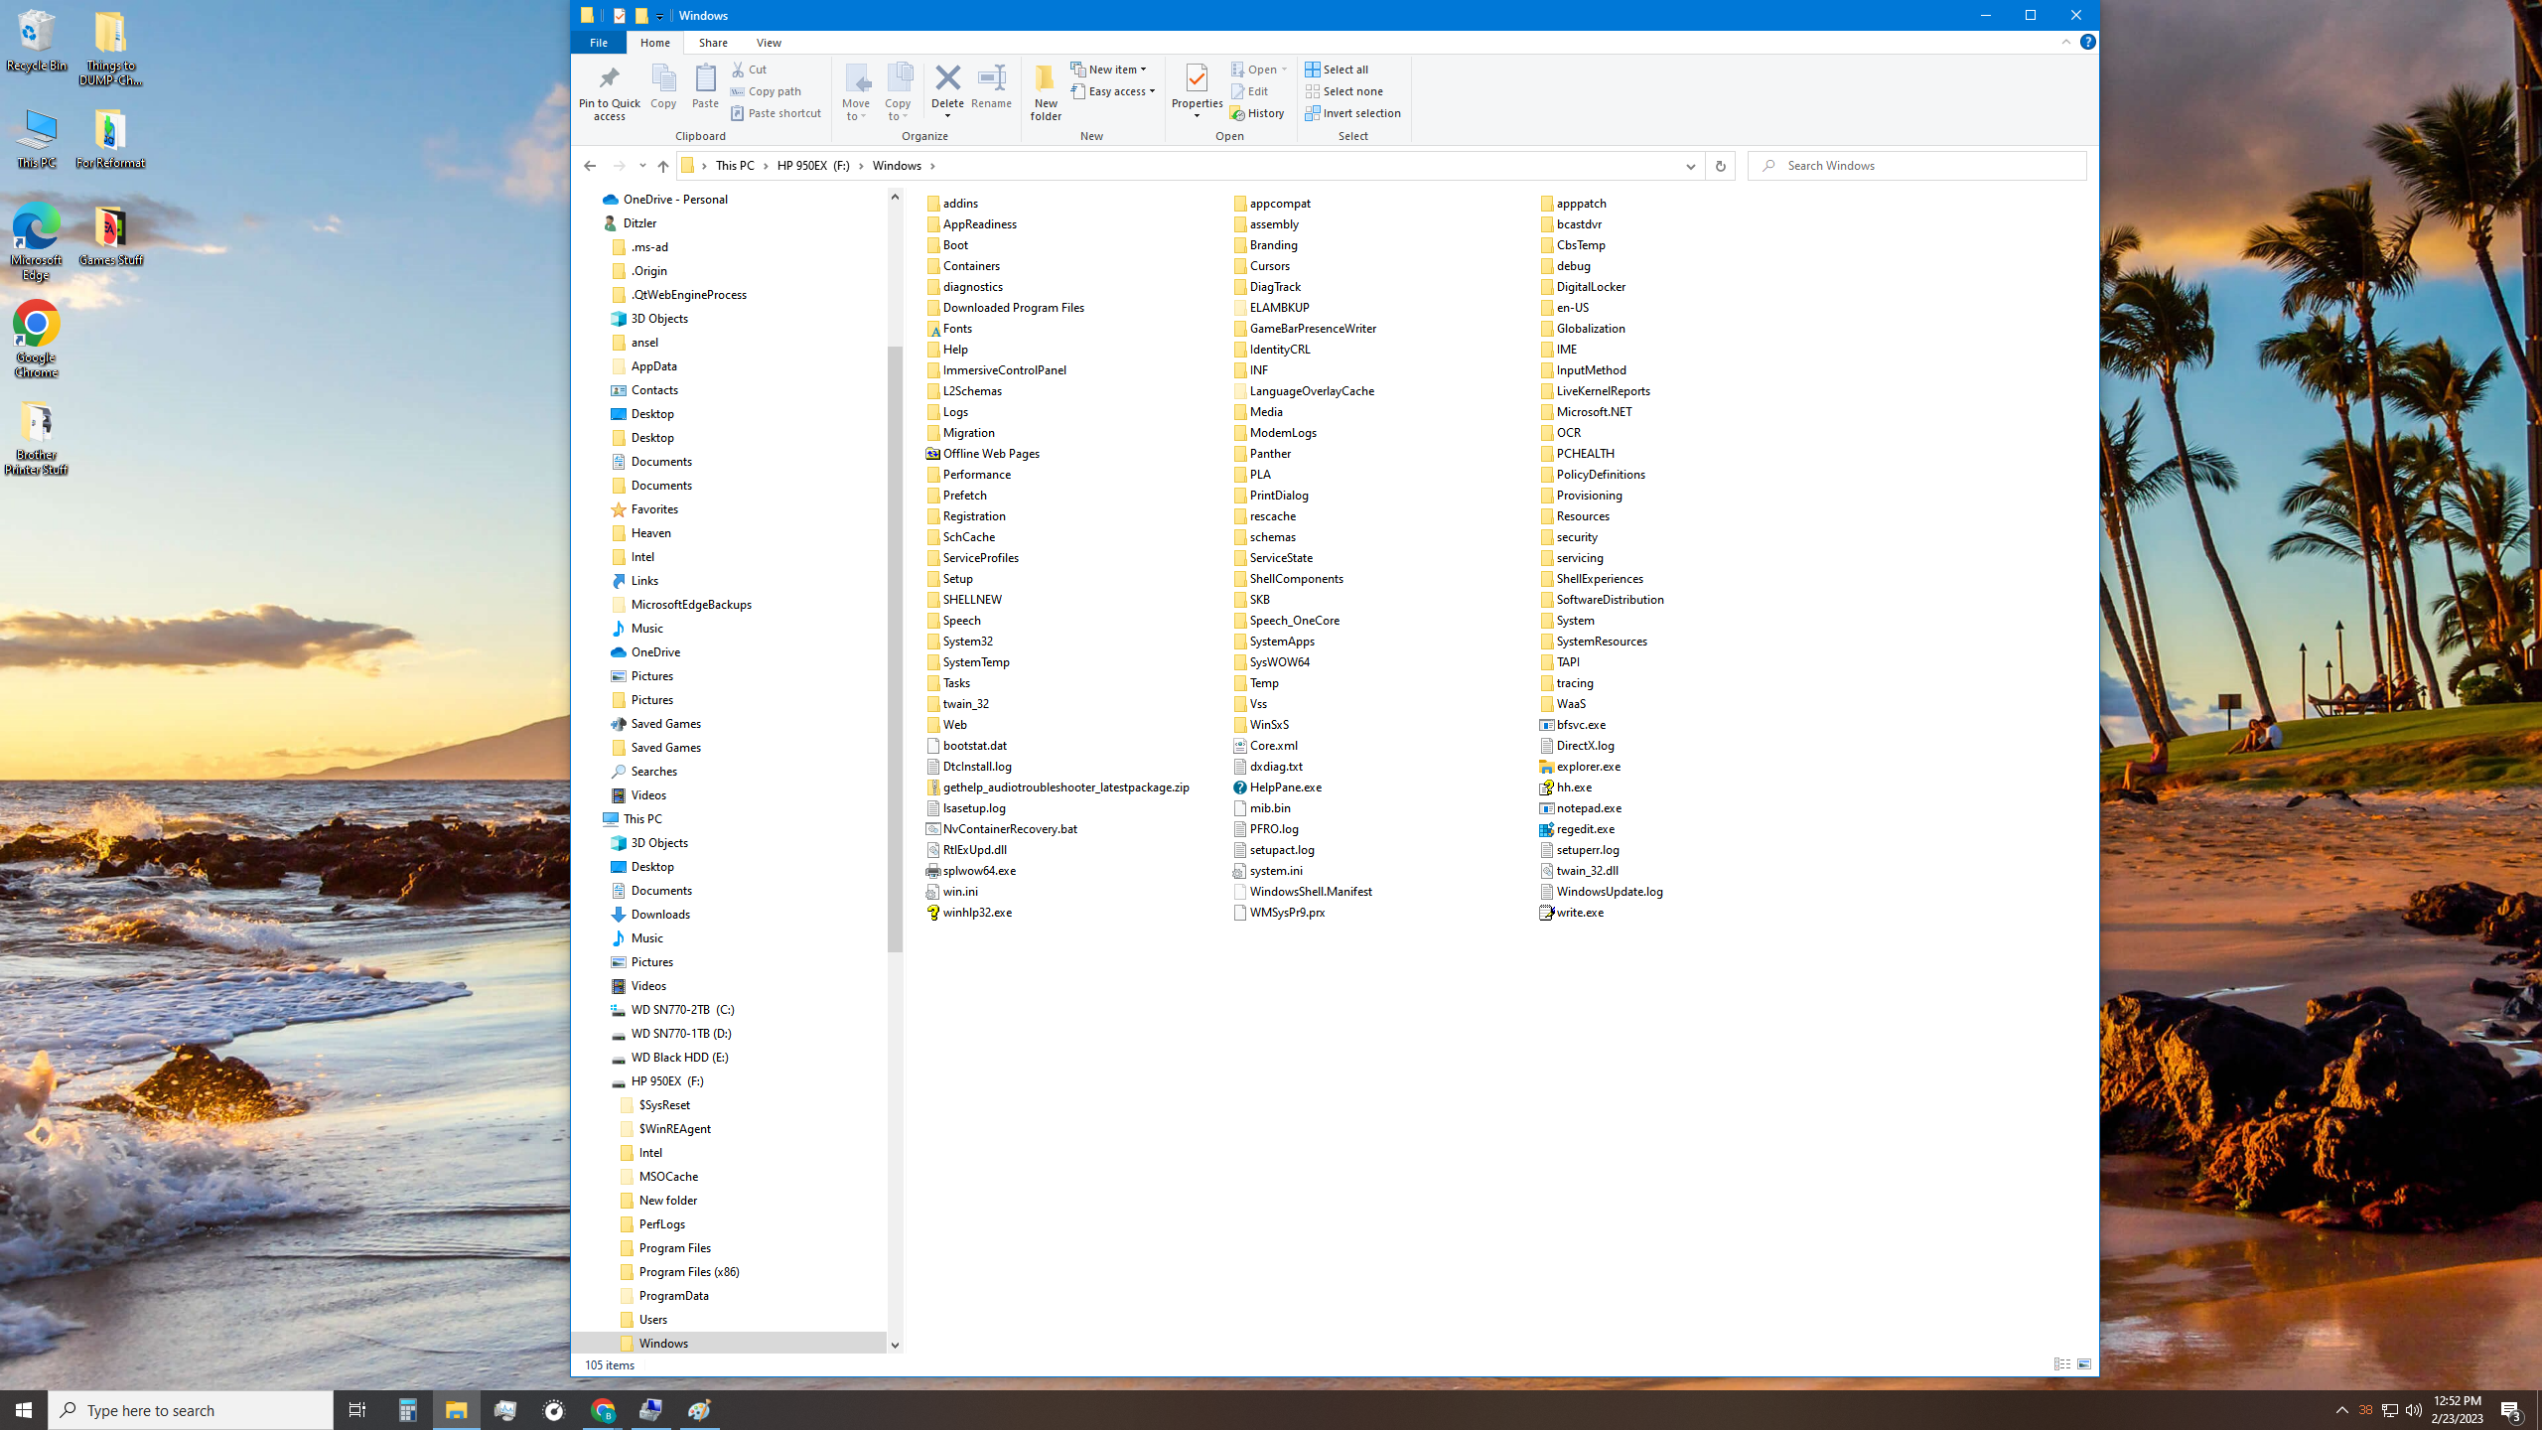
Task: Click This PC breadcrumb in address bar
Action: coord(735,166)
